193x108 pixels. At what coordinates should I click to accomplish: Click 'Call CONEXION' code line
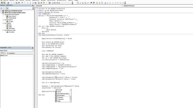(48, 51)
